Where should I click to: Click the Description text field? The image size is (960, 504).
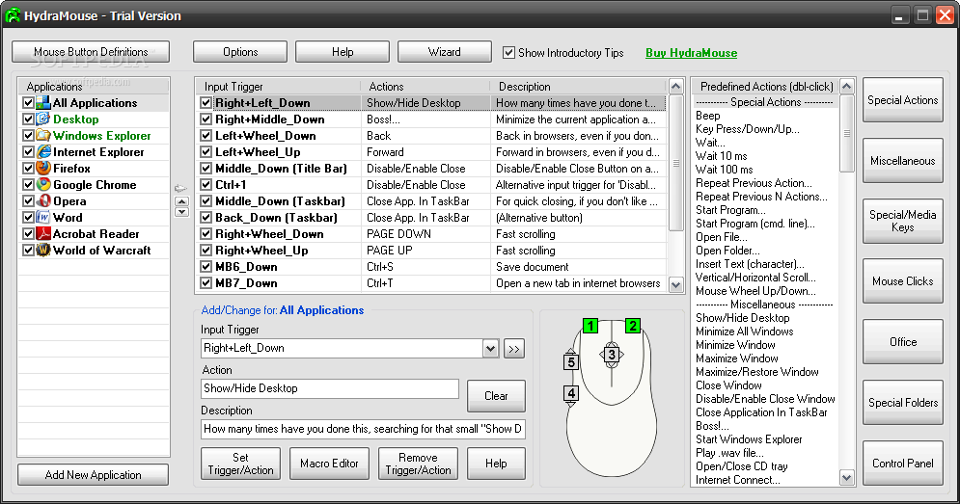(x=363, y=429)
